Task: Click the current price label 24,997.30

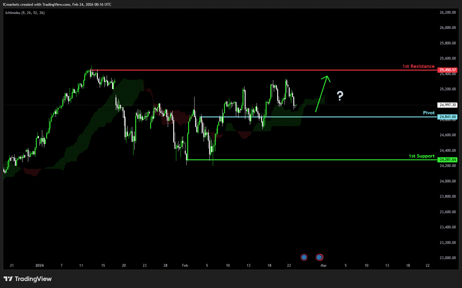Action: click(447, 105)
